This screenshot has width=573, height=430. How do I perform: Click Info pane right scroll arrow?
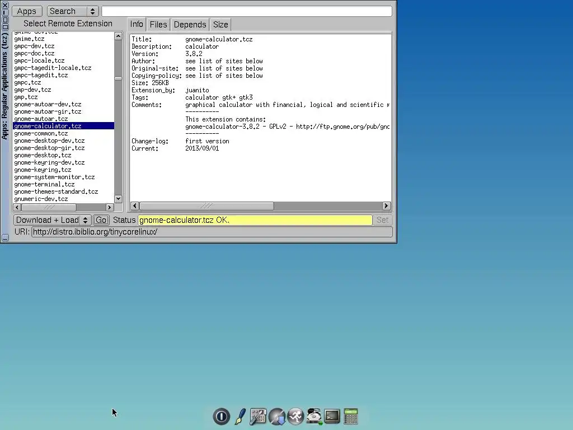pyautogui.click(x=386, y=206)
